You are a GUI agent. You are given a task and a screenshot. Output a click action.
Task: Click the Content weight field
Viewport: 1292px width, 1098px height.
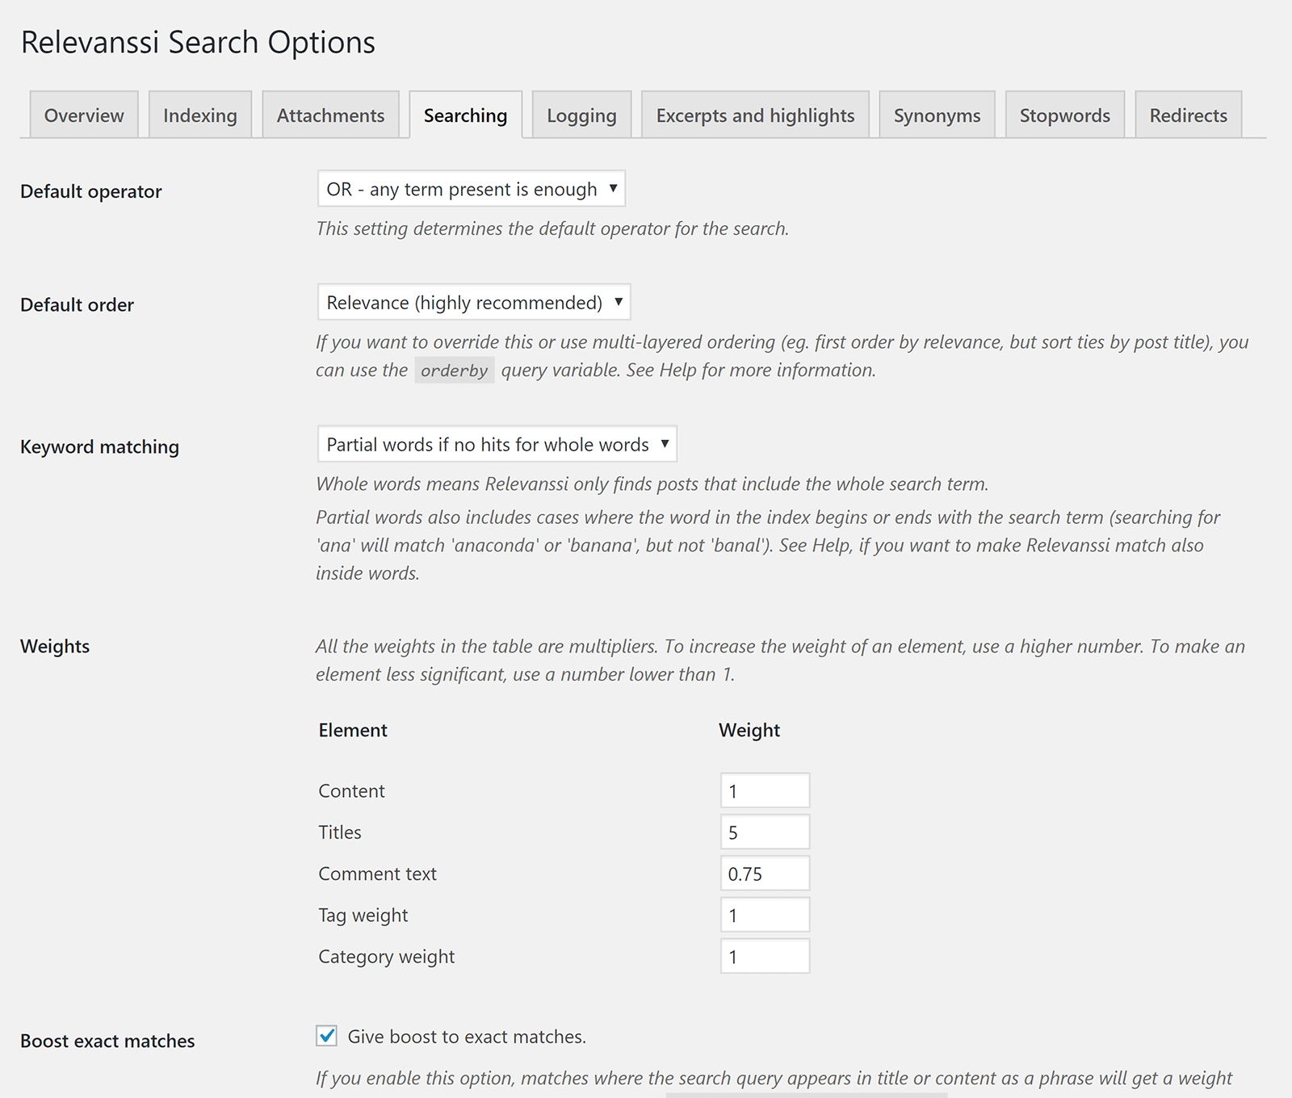pos(765,790)
